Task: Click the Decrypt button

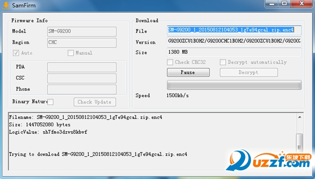Action: click(249, 73)
